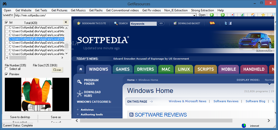Open the Get Musics menu
278x130 pixels.
click(x=78, y=10)
